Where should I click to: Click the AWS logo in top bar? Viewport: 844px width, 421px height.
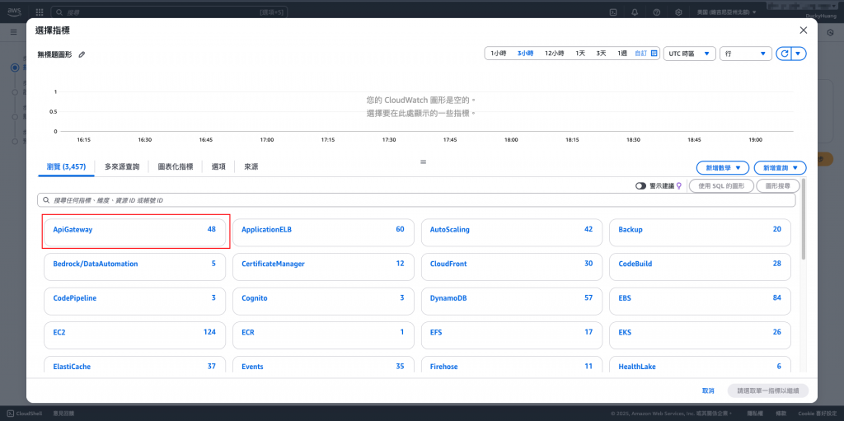pyautogui.click(x=15, y=12)
